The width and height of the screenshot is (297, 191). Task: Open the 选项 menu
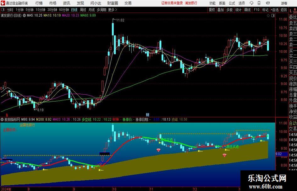[241, 3]
